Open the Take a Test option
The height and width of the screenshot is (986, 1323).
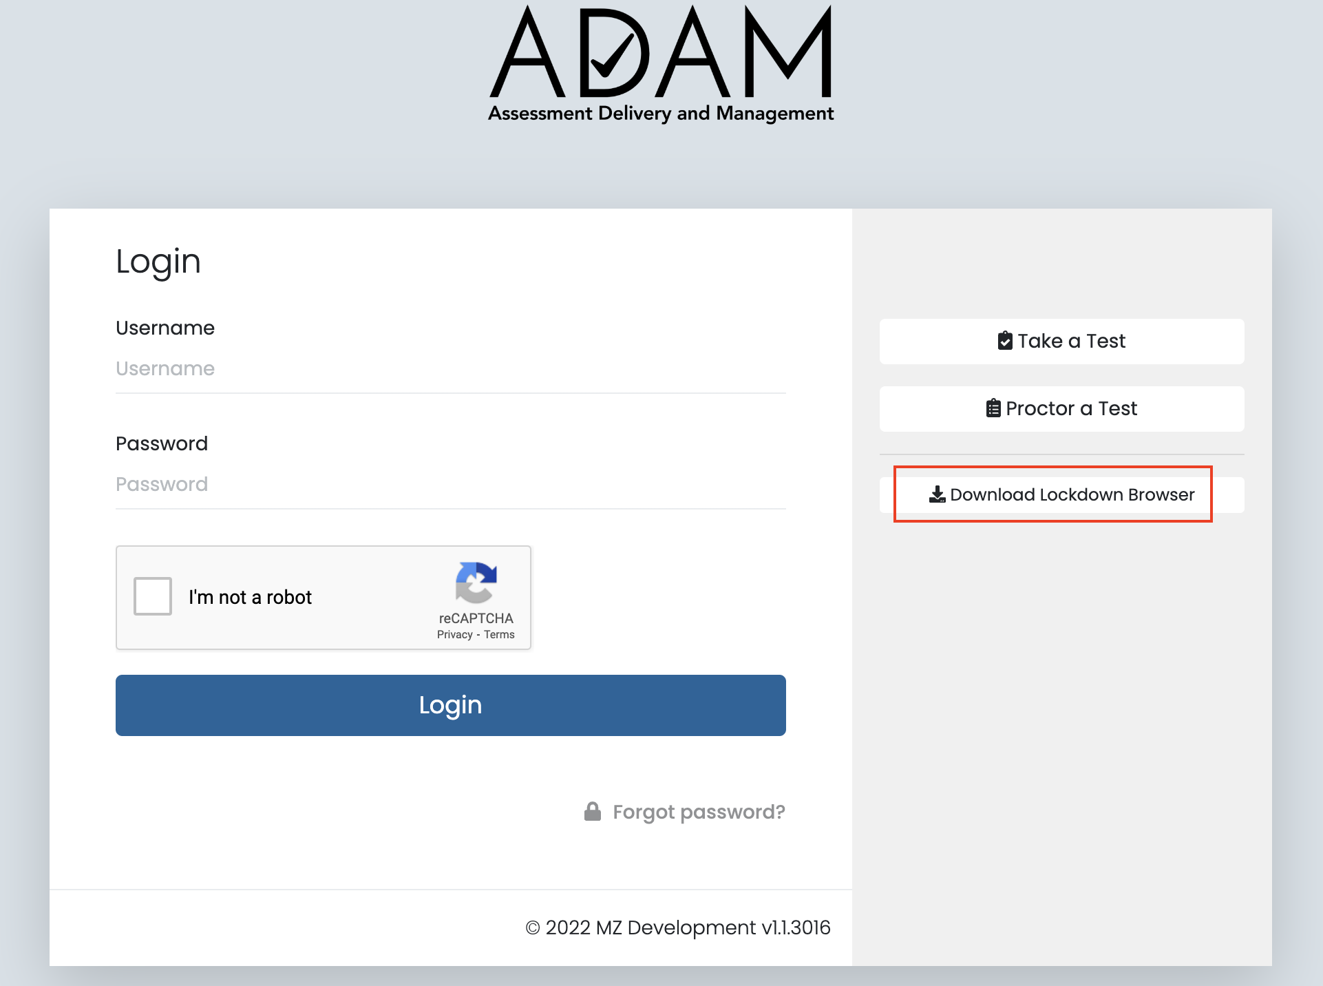pos(1061,342)
